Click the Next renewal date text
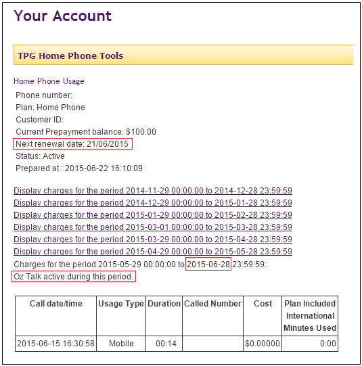Screen dimensions: 362x366 [72, 144]
